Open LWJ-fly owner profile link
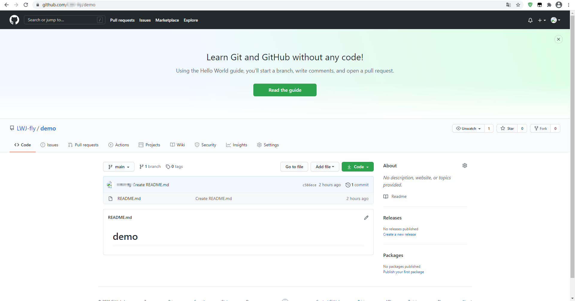 [x=26, y=128]
